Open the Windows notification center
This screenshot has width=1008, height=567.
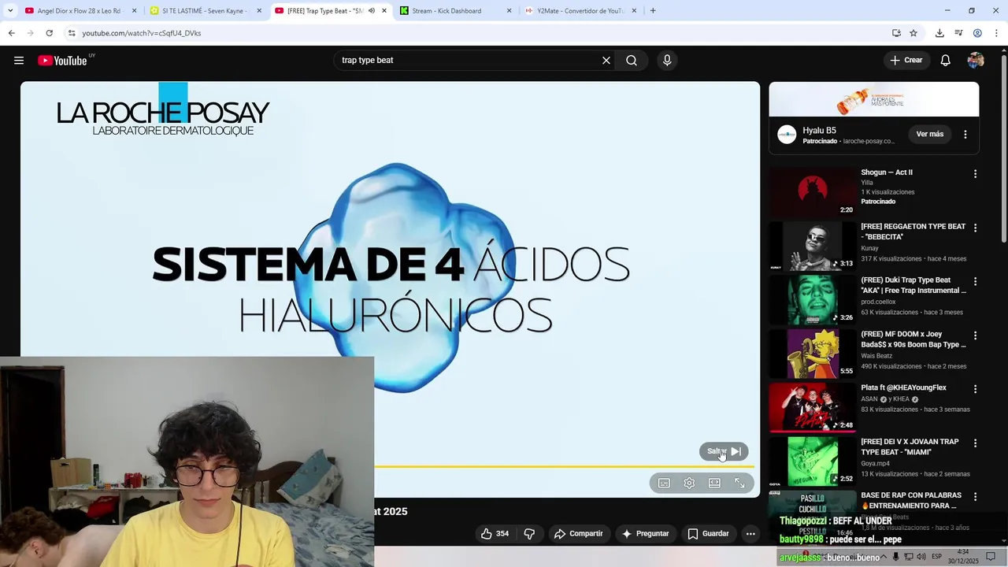tap(991, 557)
